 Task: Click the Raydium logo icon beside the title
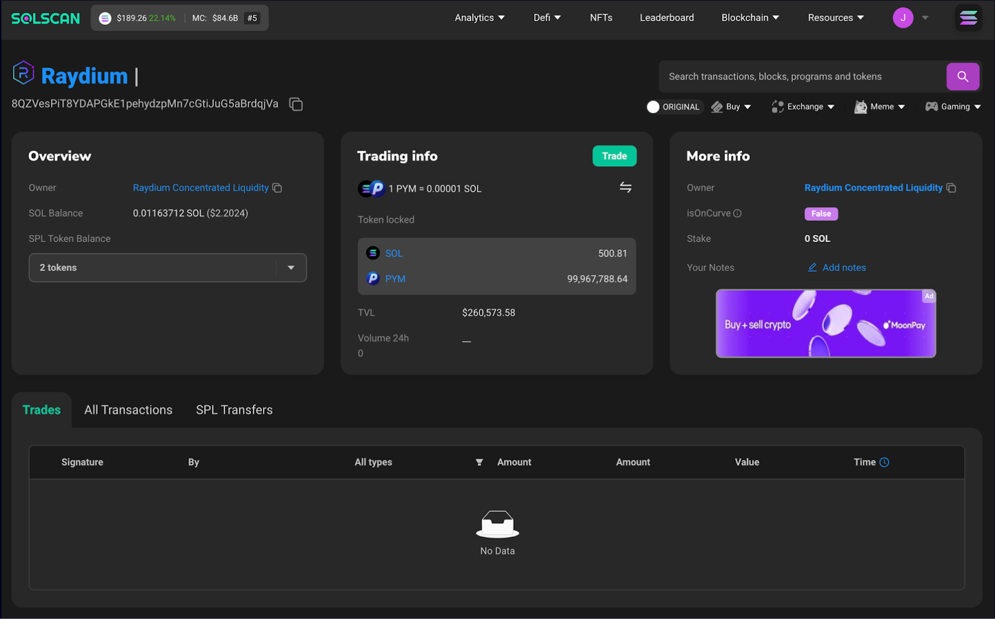[24, 73]
